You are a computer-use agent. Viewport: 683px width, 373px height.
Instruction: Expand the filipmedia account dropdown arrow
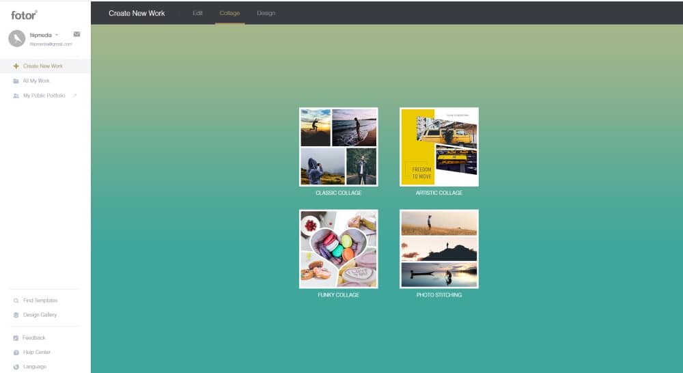point(57,34)
